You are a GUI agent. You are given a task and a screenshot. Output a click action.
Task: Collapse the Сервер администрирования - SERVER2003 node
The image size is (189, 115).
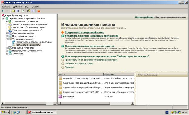pyautogui.click(x=3, y=18)
